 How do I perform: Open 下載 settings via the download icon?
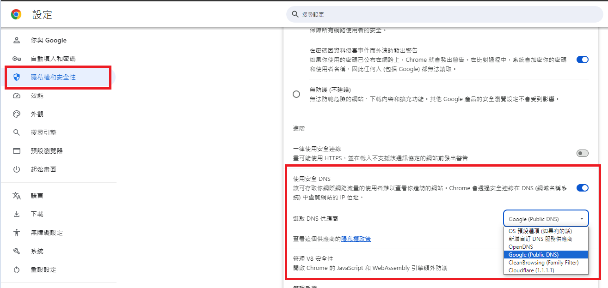tap(17, 214)
